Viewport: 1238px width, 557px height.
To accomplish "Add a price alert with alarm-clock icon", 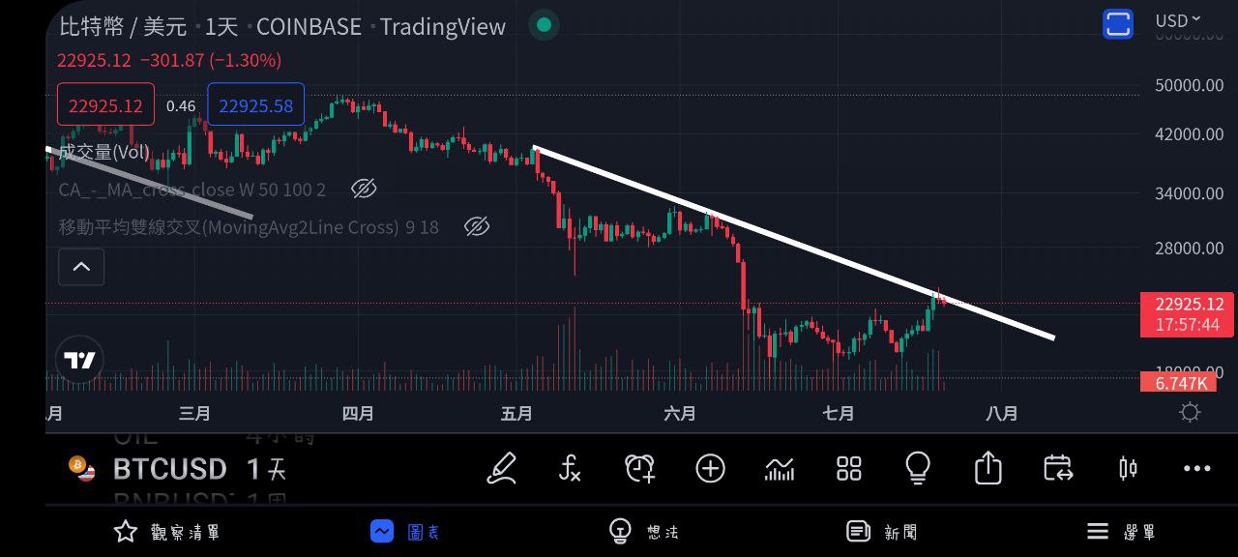I will coord(639,469).
